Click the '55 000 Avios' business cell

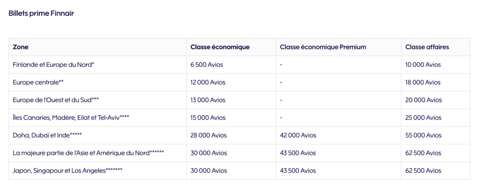[x=423, y=135]
